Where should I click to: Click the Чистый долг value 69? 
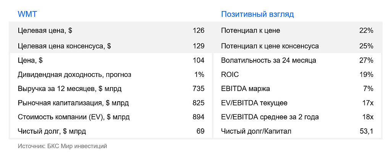pyautogui.click(x=200, y=131)
